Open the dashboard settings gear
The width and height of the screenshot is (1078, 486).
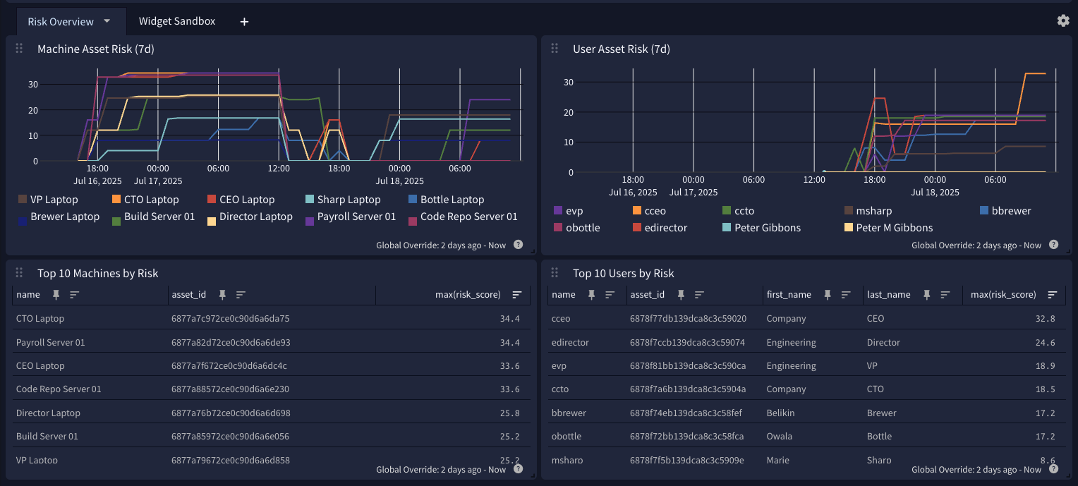(1062, 21)
